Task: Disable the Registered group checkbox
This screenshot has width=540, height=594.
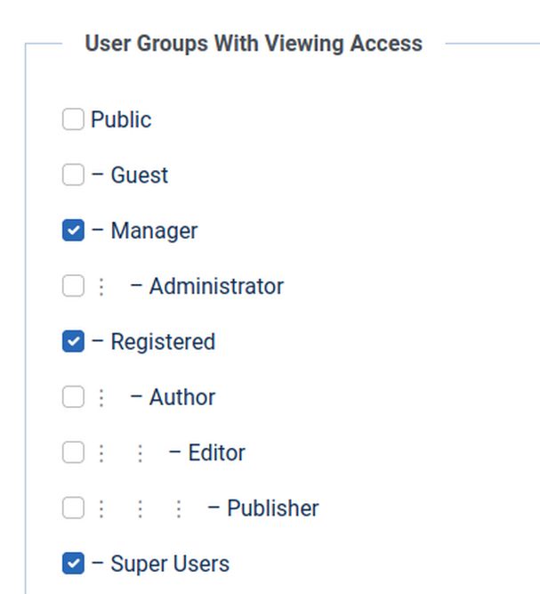Action: 73,341
